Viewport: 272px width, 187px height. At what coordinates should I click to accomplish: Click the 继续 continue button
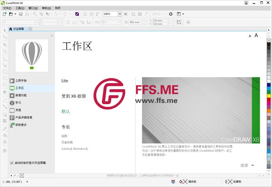[248, 165]
